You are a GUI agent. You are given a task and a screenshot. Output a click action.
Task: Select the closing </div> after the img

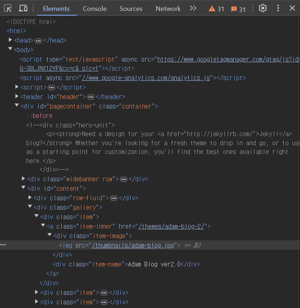pyautogui.click(x=62, y=255)
